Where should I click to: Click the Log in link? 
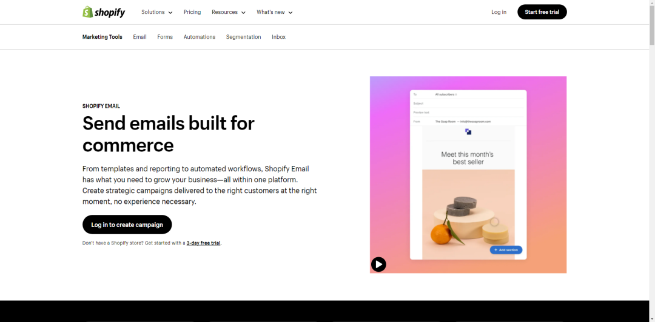pyautogui.click(x=499, y=12)
